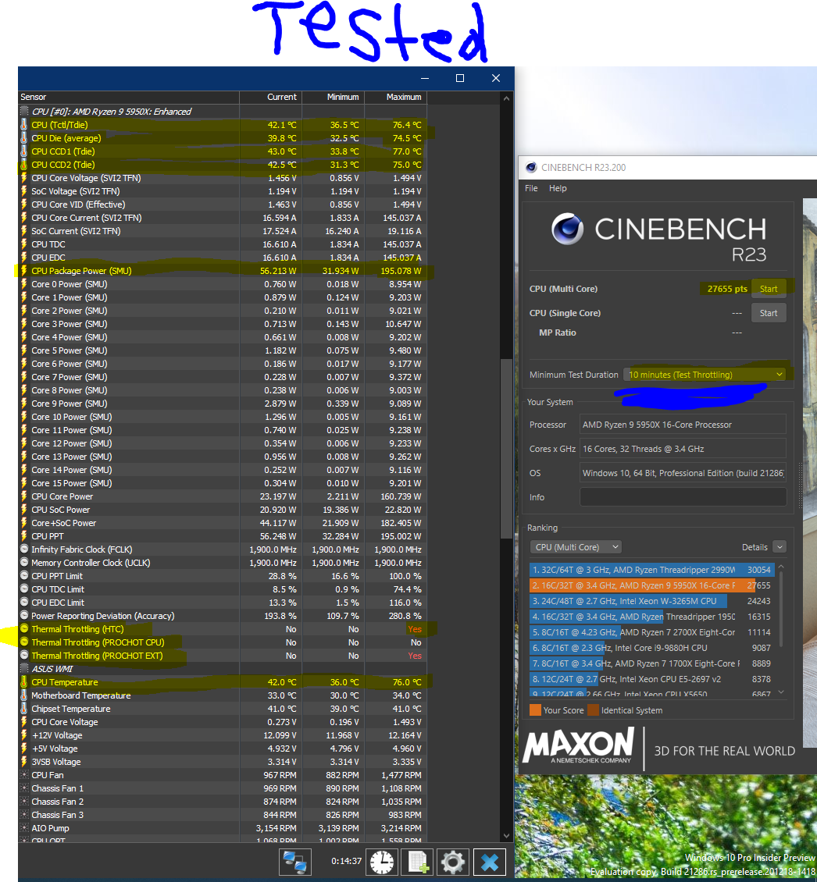
Task: Select ranking entry Xeon E5-2697 v2 8378
Action: pos(652,679)
